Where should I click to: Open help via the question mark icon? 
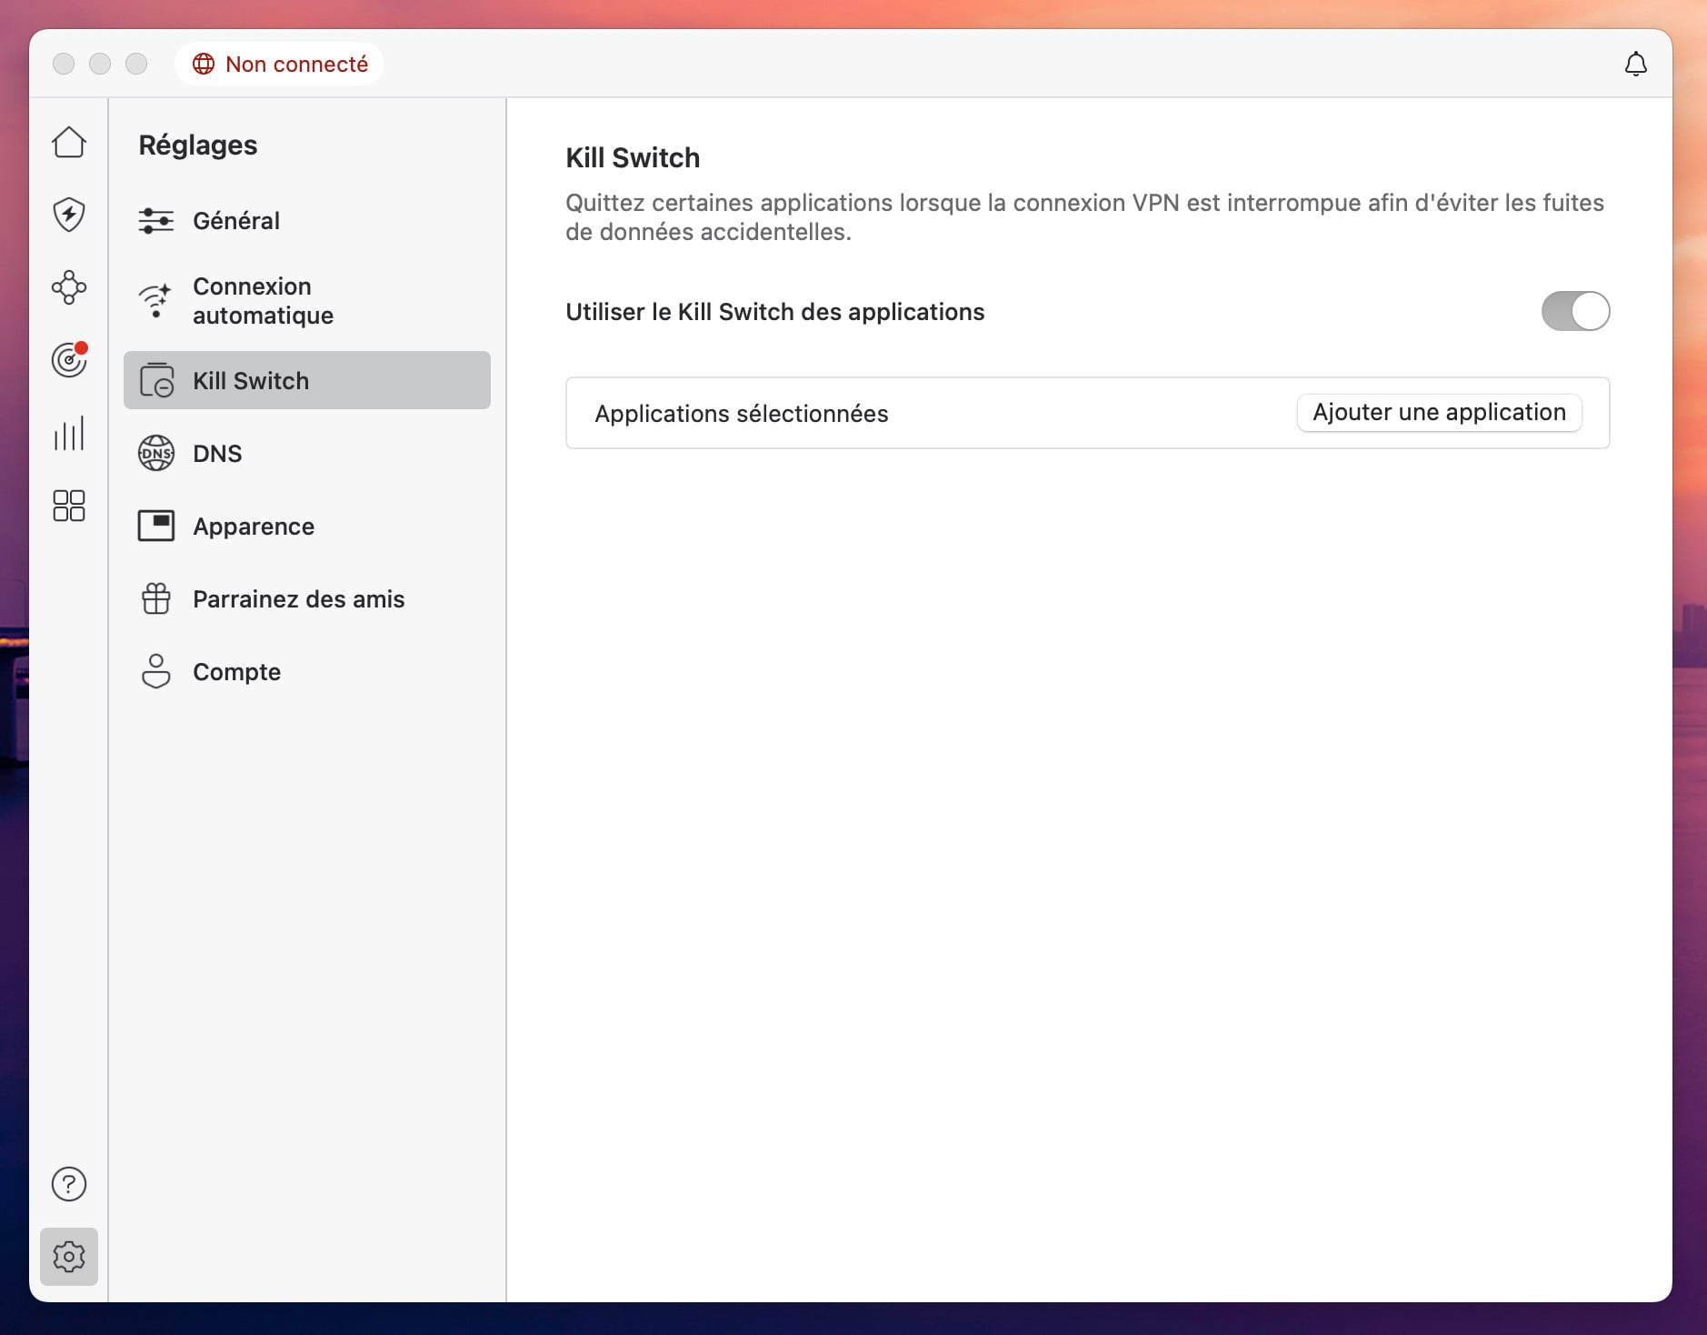coord(69,1183)
